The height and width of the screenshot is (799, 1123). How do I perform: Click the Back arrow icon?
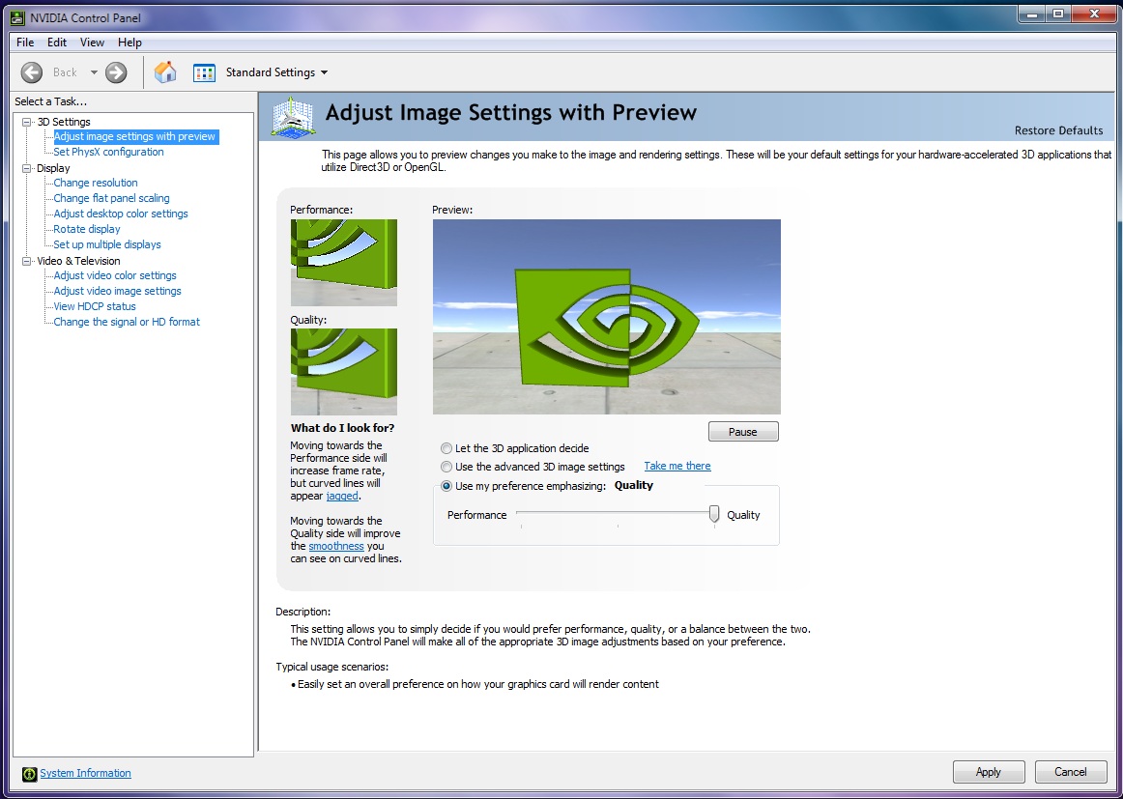click(x=32, y=72)
